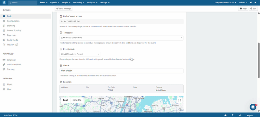Expand the Analytics menu
The image size is (260, 117).
[x=92, y=3]
